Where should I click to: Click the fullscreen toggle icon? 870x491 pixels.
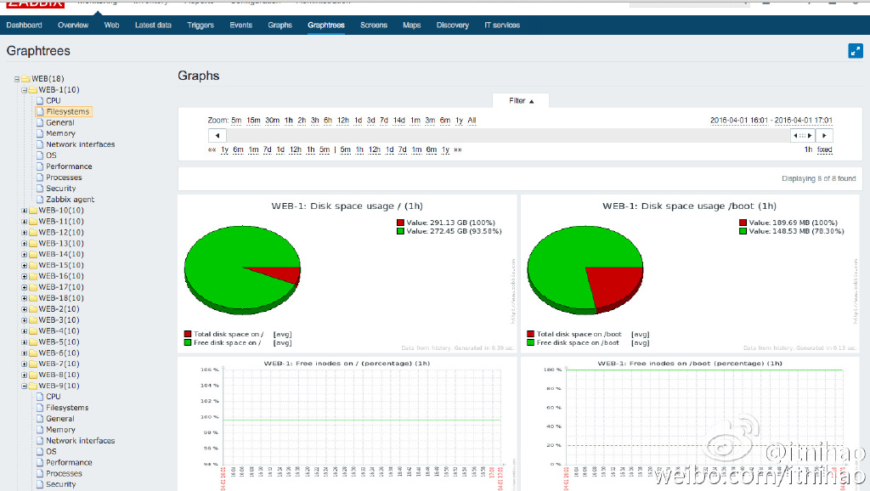click(855, 51)
